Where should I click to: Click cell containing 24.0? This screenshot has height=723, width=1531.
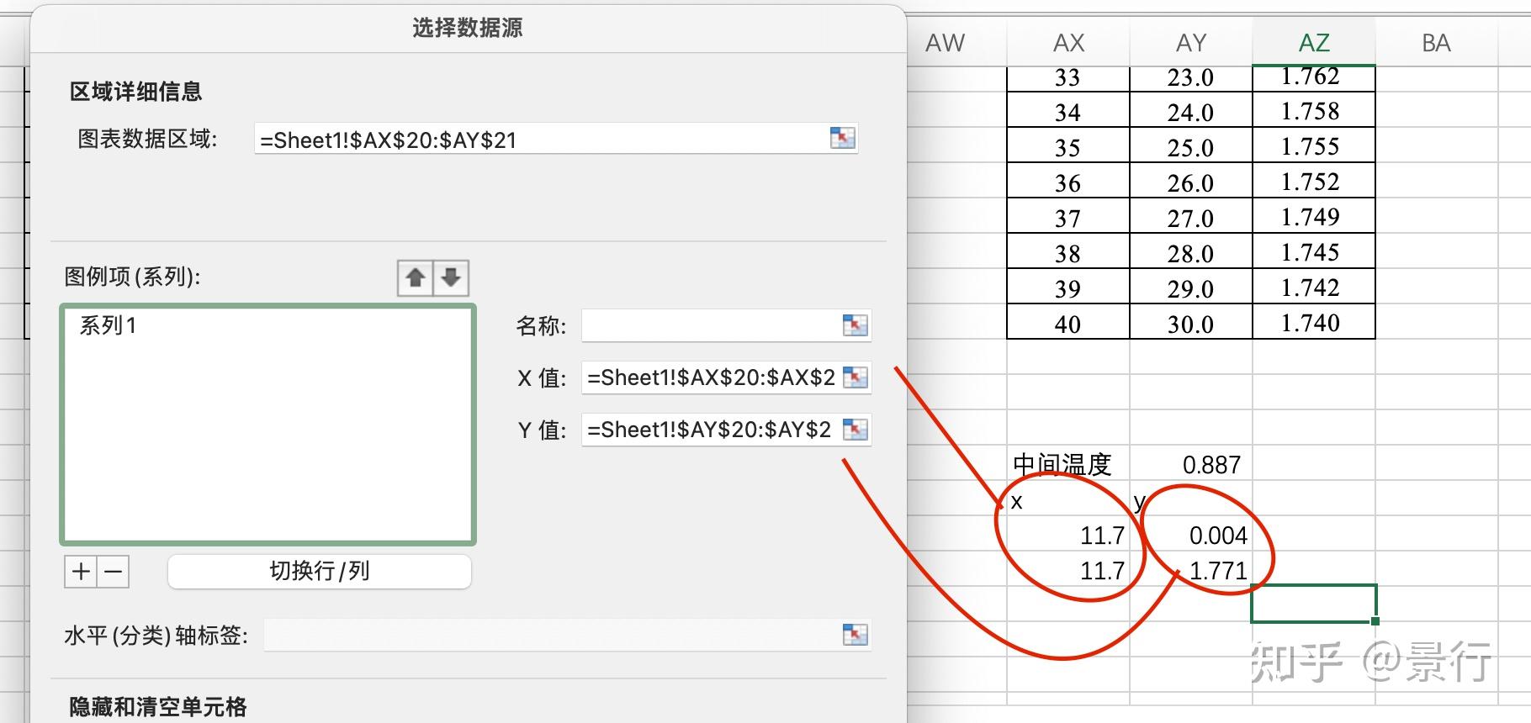click(x=1191, y=110)
